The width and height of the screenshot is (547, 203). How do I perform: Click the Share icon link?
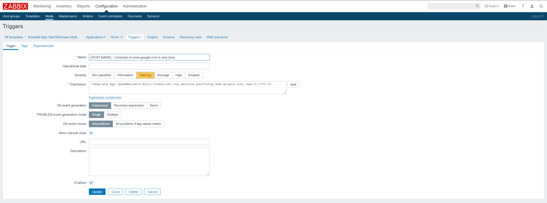510,6
